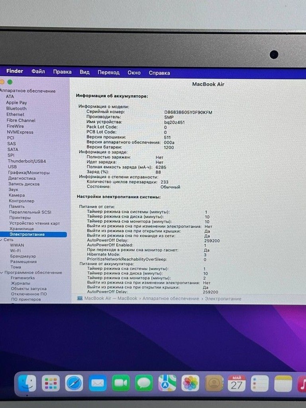Click serial number D86838605Y0F90KFM
Screen dimensions: 306x408
(x=188, y=112)
